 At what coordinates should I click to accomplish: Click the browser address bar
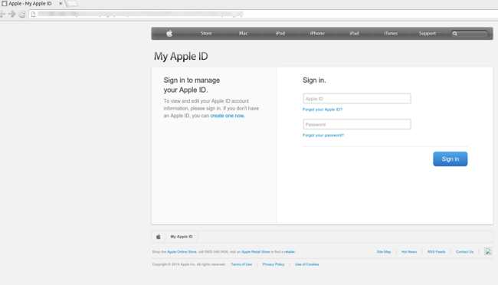tap(264, 14)
